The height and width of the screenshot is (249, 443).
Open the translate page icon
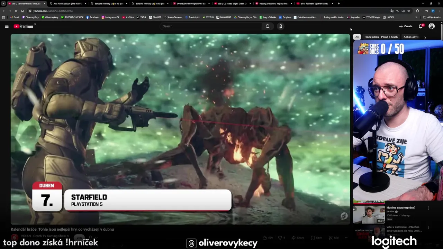[x=392, y=11]
